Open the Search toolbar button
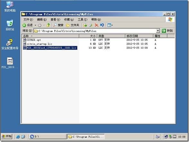 pyautogui.click(x=59, y=25)
